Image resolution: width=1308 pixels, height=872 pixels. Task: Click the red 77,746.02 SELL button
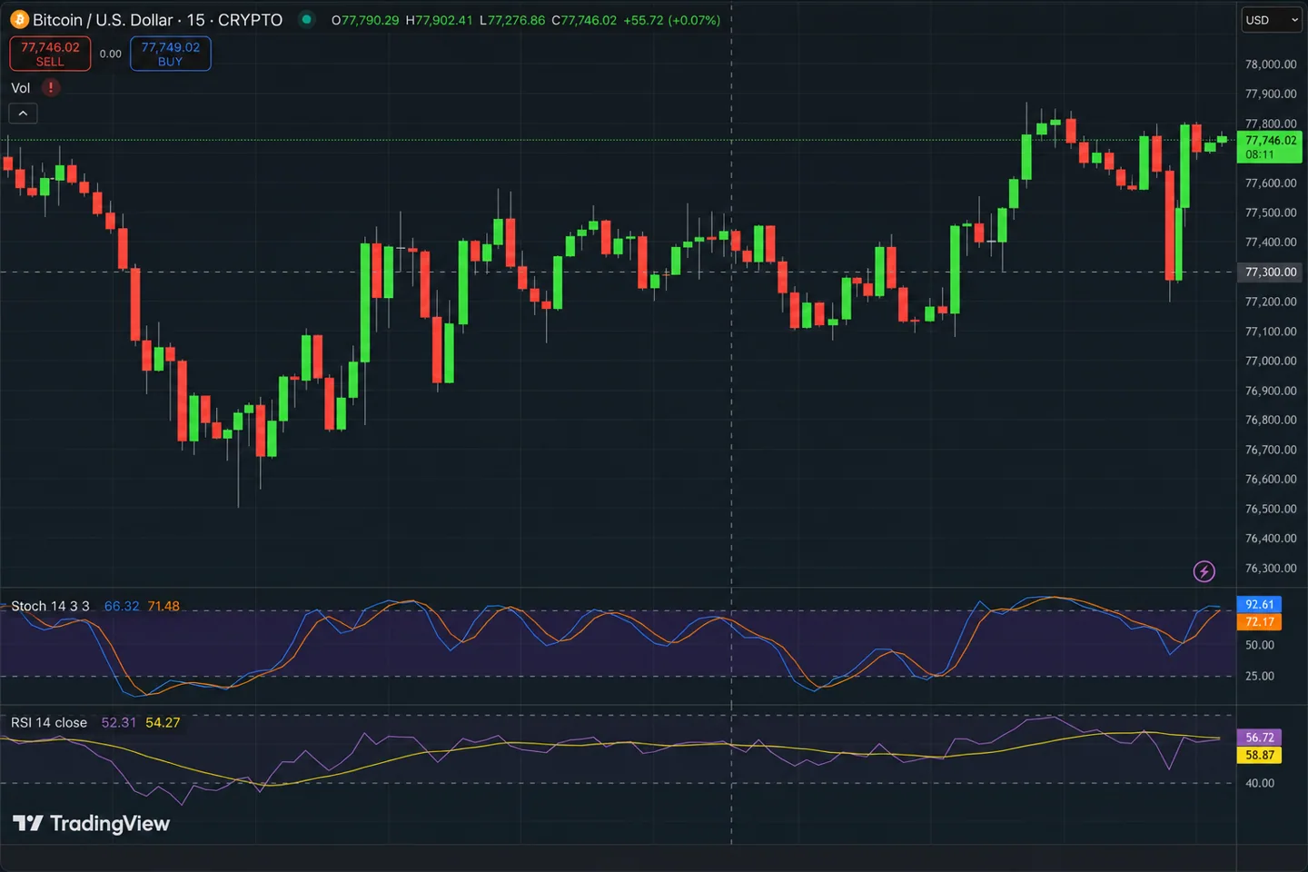point(50,54)
